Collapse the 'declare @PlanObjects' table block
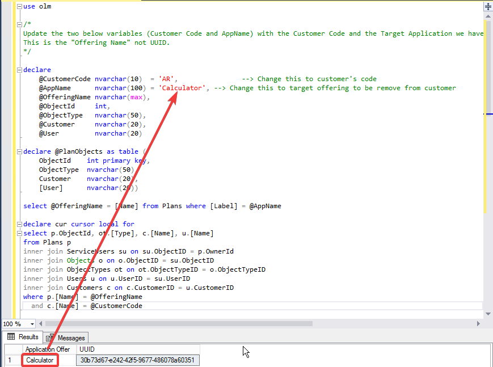The width and height of the screenshot is (493, 367). pyautogui.click(x=20, y=151)
